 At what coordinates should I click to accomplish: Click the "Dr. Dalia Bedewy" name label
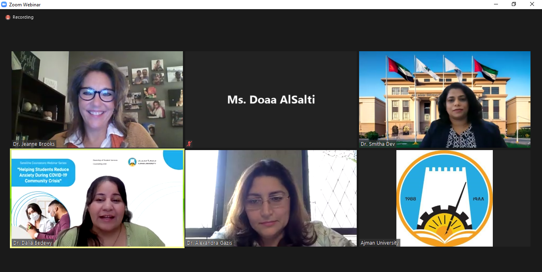point(33,243)
